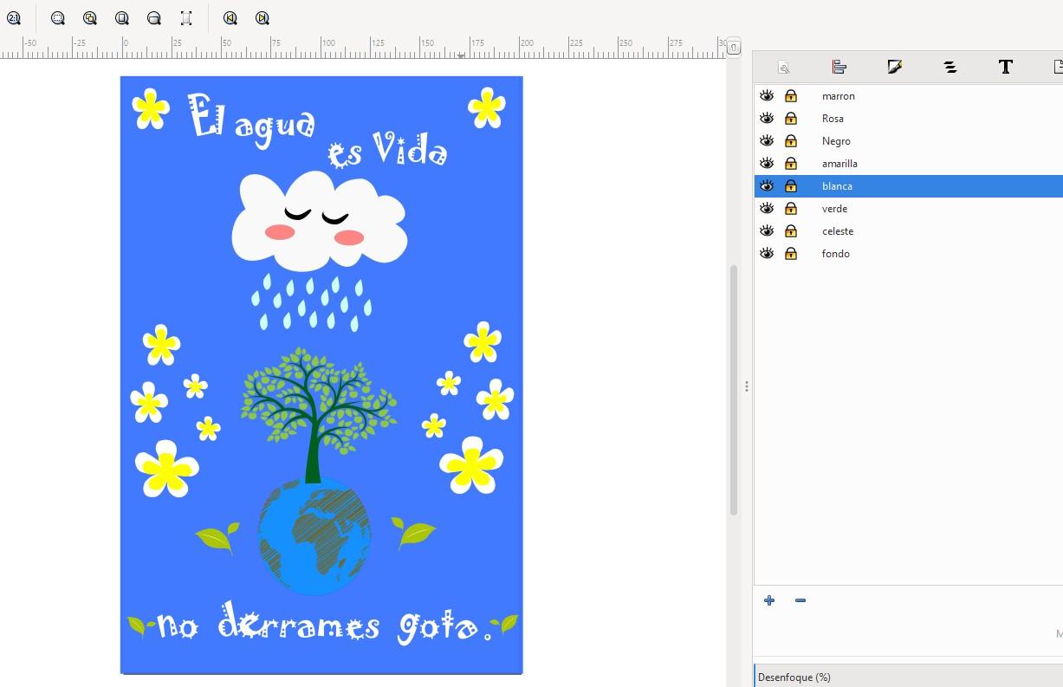Click the canvas vertical scrollbar
This screenshot has width=1063, height=687.
tap(734, 390)
